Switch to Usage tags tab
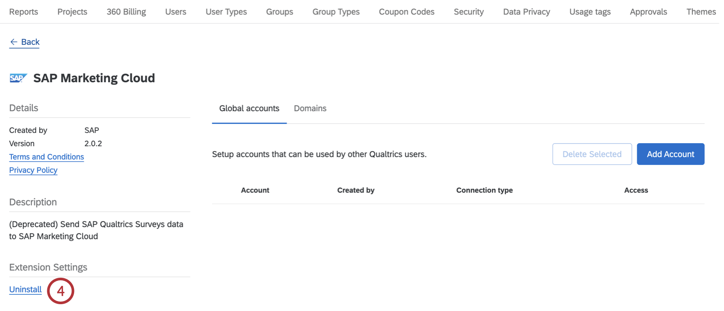The width and height of the screenshot is (724, 311). tap(590, 12)
